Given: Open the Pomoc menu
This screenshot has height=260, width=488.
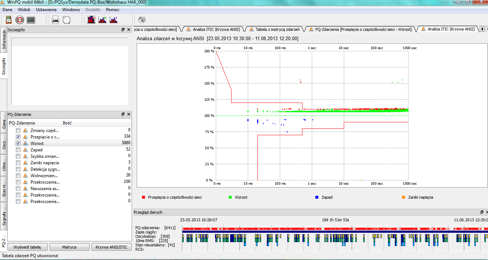Looking at the screenshot, I should coord(113,10).
